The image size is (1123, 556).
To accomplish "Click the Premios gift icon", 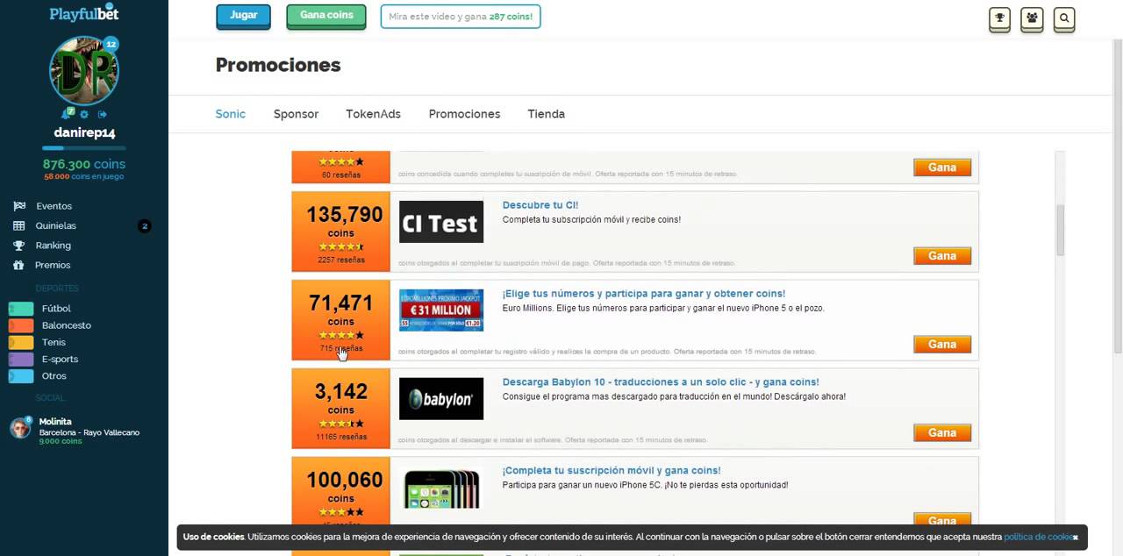I will tap(19, 265).
